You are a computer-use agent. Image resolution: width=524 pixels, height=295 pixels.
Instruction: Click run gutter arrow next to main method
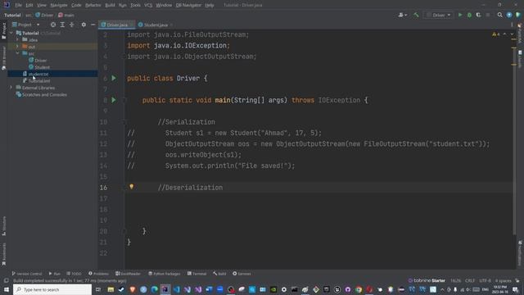tap(114, 100)
